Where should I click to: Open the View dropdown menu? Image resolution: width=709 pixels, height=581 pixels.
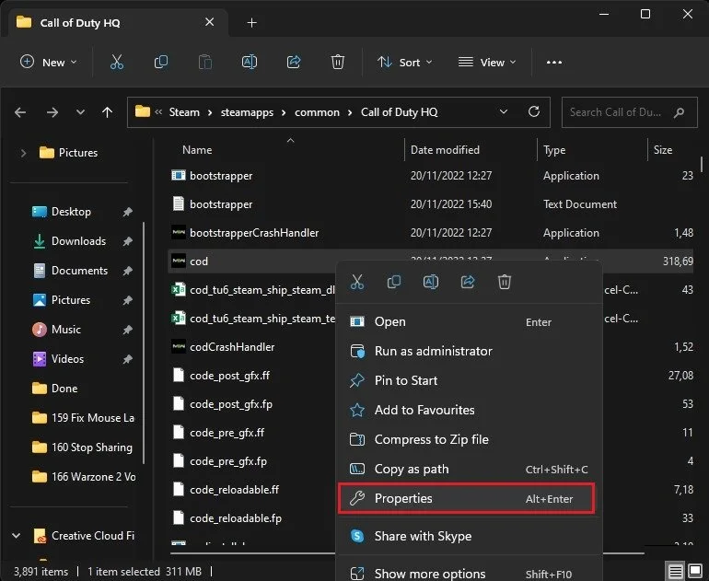pyautogui.click(x=487, y=62)
